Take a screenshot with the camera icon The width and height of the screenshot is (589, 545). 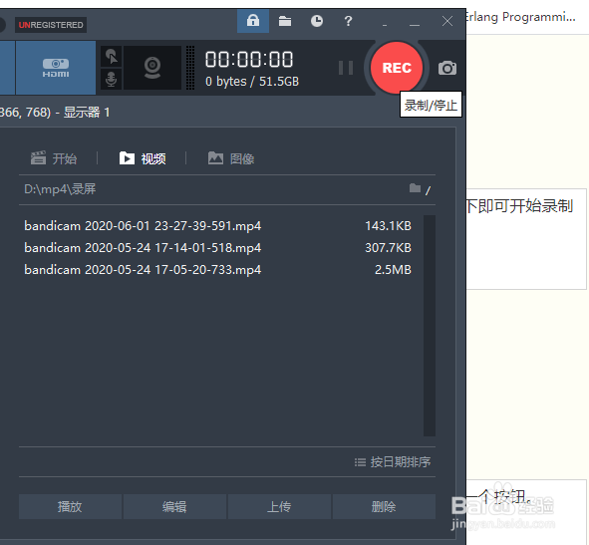(x=447, y=68)
